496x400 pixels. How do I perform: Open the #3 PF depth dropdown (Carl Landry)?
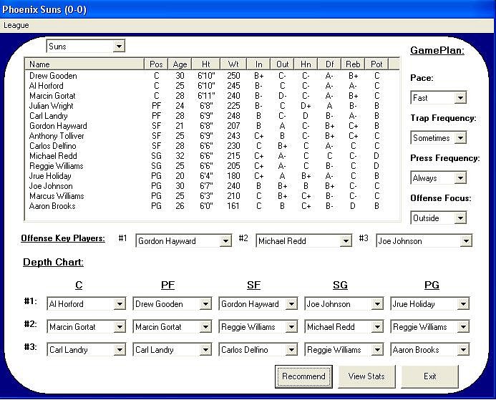pyautogui.click(x=172, y=350)
